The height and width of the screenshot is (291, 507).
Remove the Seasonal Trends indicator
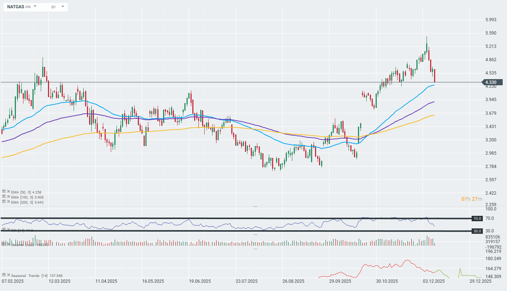pos(8,275)
